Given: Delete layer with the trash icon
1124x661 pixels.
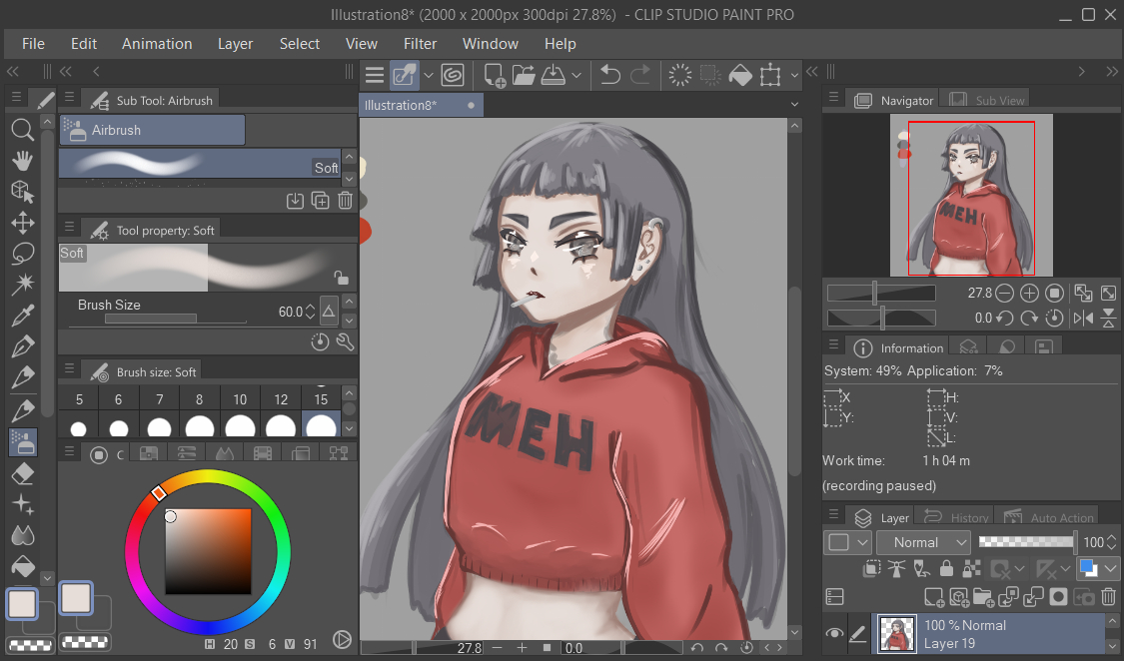Looking at the screenshot, I should pos(1108,597).
